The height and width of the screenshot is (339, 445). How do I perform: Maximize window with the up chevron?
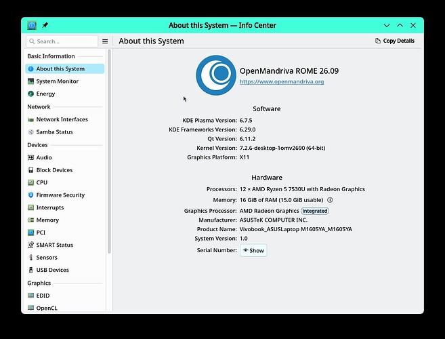tap(400, 25)
